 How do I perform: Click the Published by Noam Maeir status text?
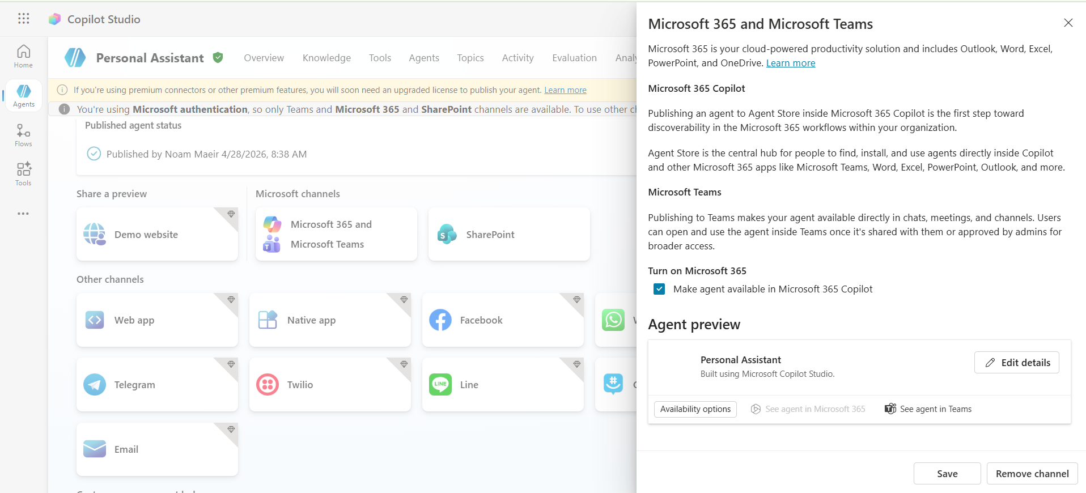pos(206,154)
